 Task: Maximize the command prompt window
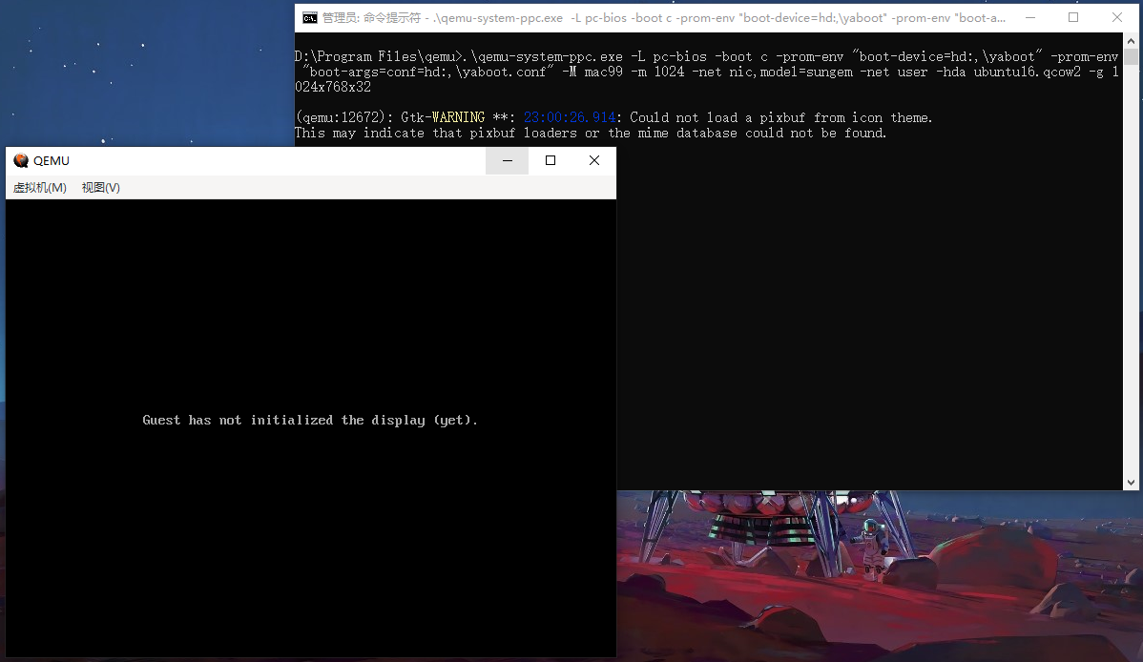(x=1073, y=17)
